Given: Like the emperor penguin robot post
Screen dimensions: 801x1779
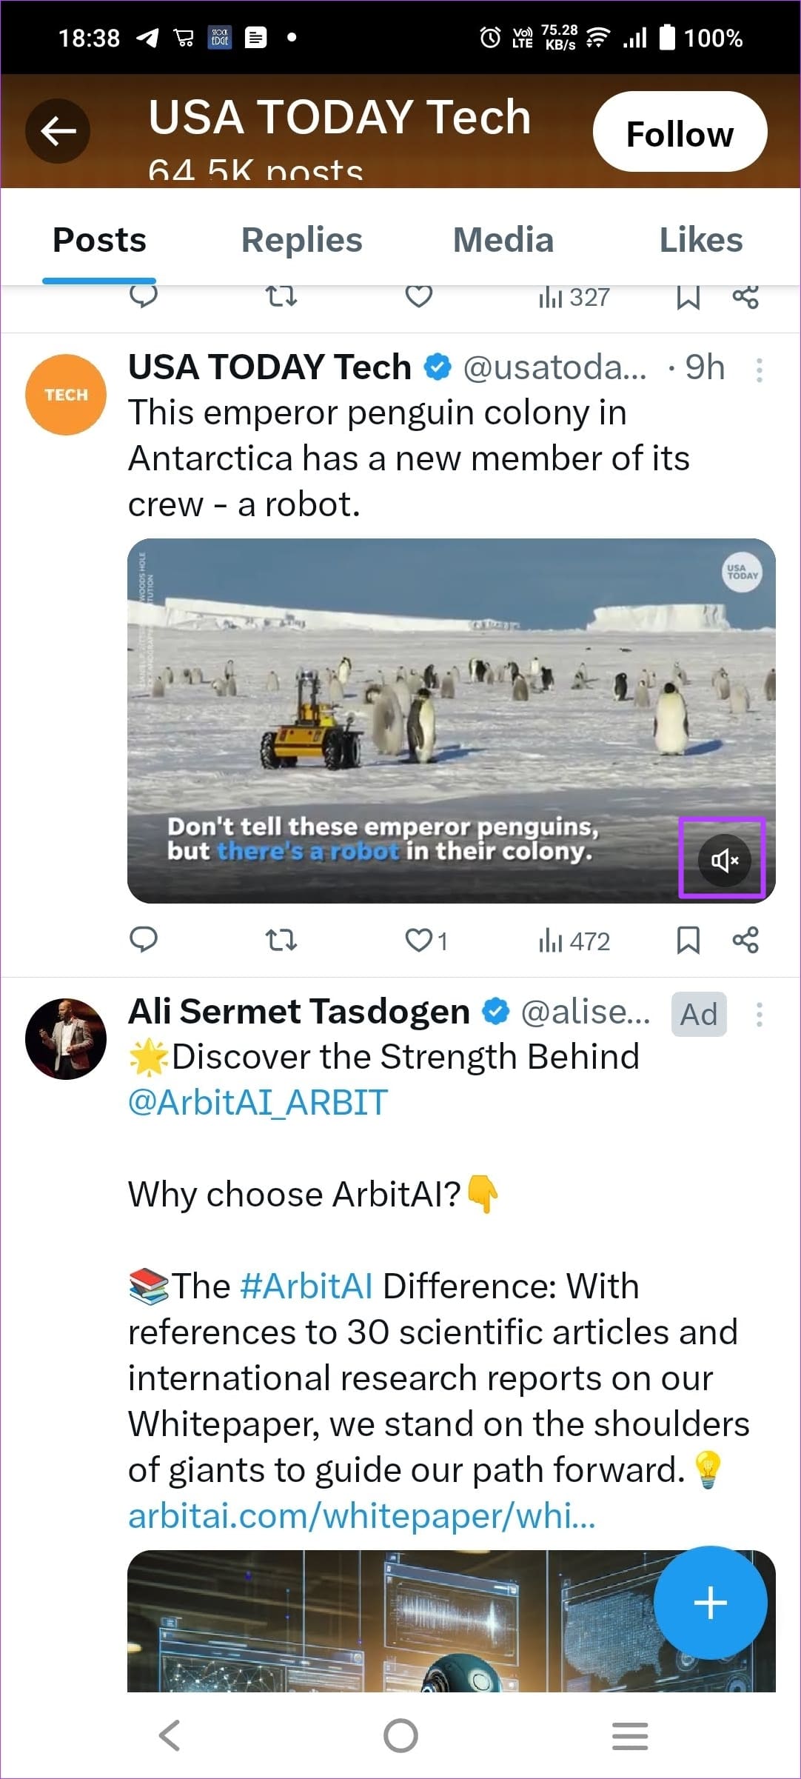Looking at the screenshot, I should pos(419,940).
